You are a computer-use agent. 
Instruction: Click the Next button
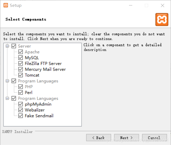point(127,138)
